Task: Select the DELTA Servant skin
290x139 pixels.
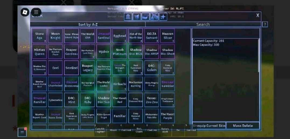Action: pos(152,36)
